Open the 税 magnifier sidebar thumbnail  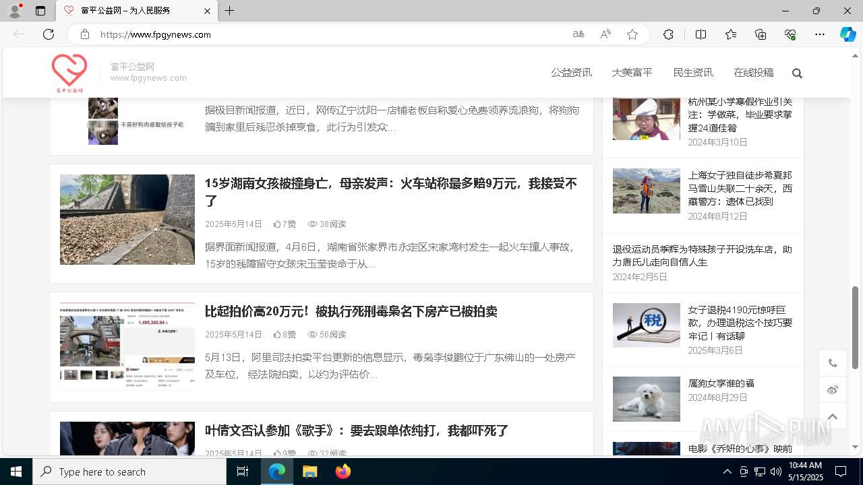coord(647,325)
